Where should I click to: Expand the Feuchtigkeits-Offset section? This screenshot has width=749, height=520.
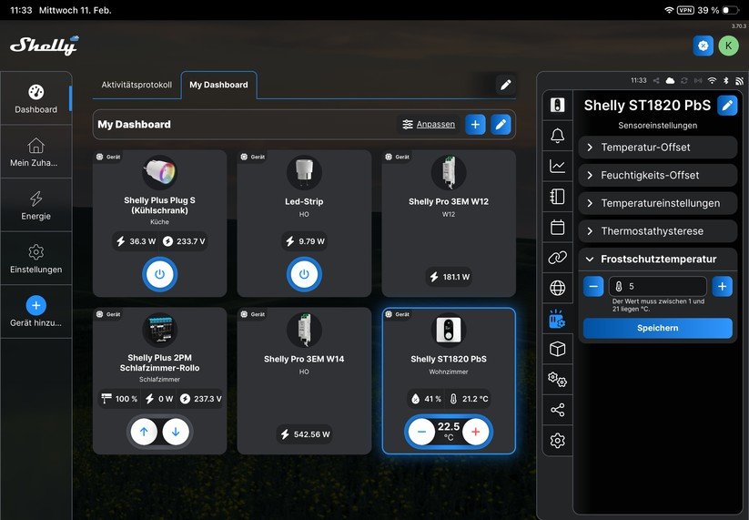657,175
